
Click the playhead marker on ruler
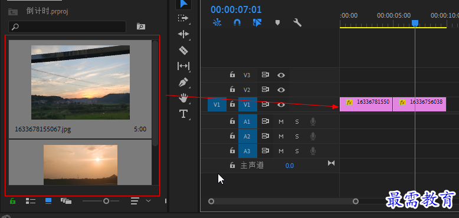415,23
